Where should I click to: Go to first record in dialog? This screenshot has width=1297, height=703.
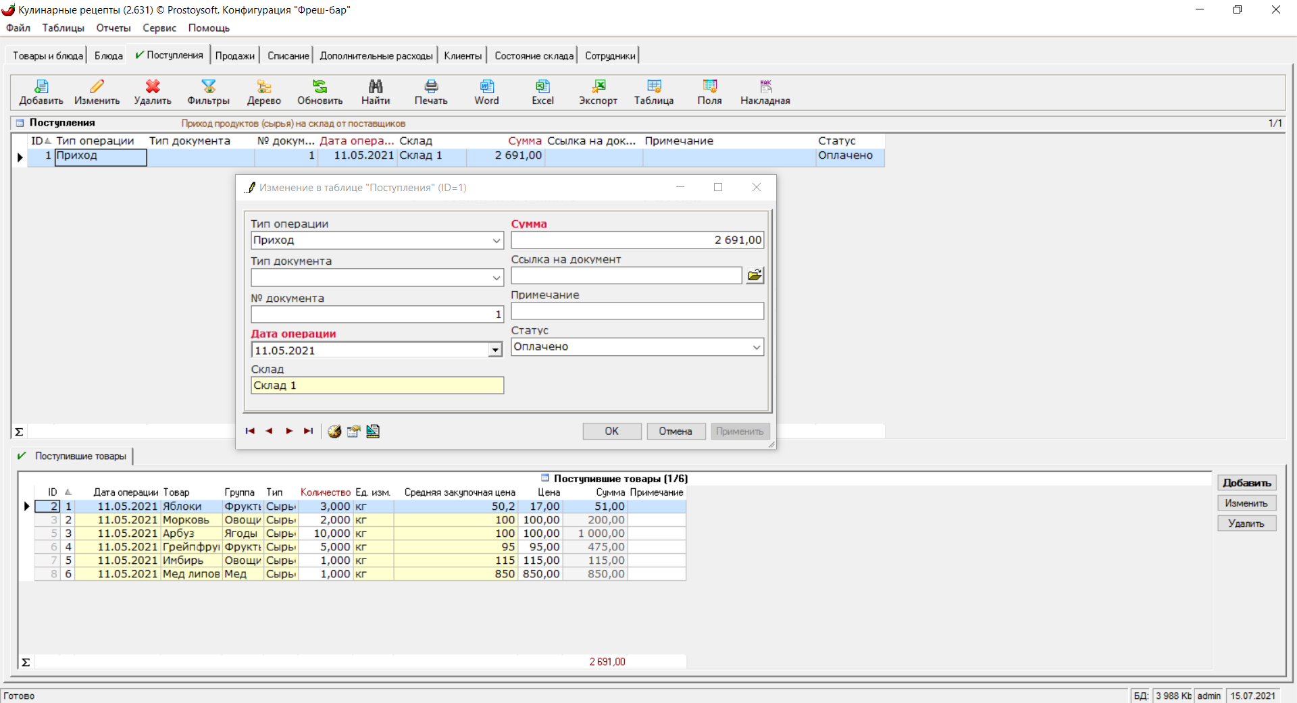250,432
